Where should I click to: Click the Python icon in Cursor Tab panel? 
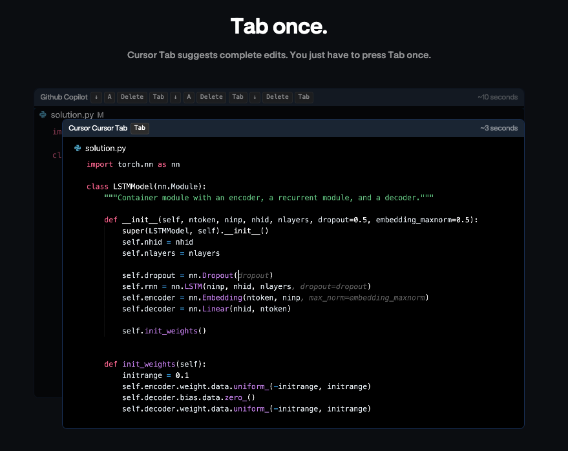point(78,148)
